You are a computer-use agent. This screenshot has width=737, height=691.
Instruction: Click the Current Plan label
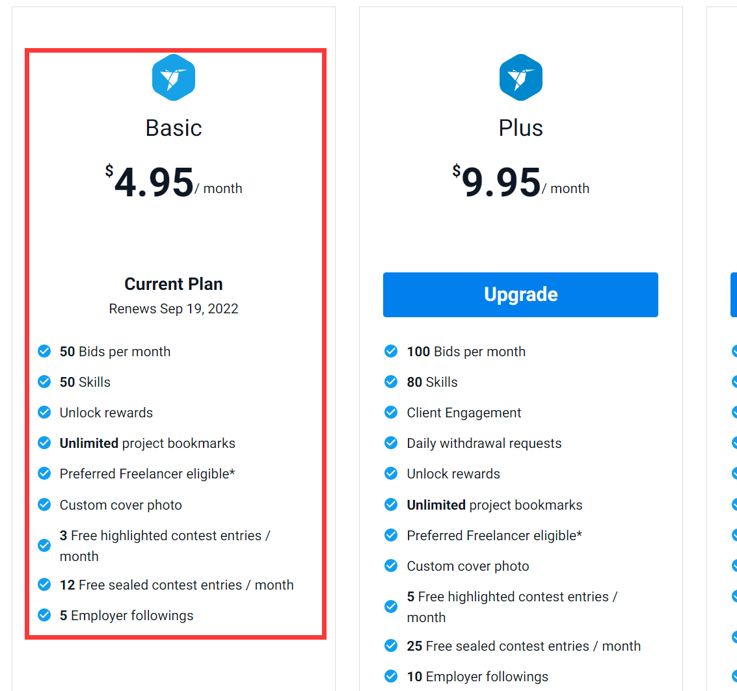coord(174,284)
